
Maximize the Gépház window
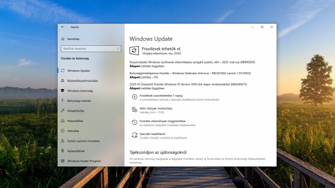[x=262, y=27]
